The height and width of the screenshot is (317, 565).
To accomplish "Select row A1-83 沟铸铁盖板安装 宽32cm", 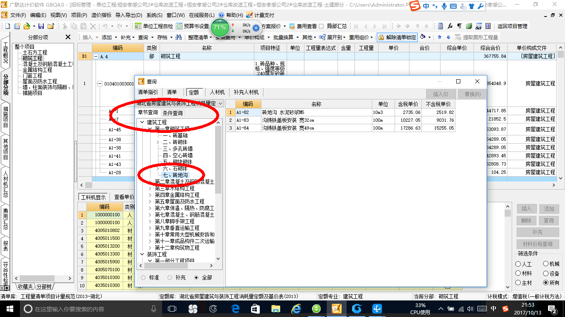I will 341,120.
